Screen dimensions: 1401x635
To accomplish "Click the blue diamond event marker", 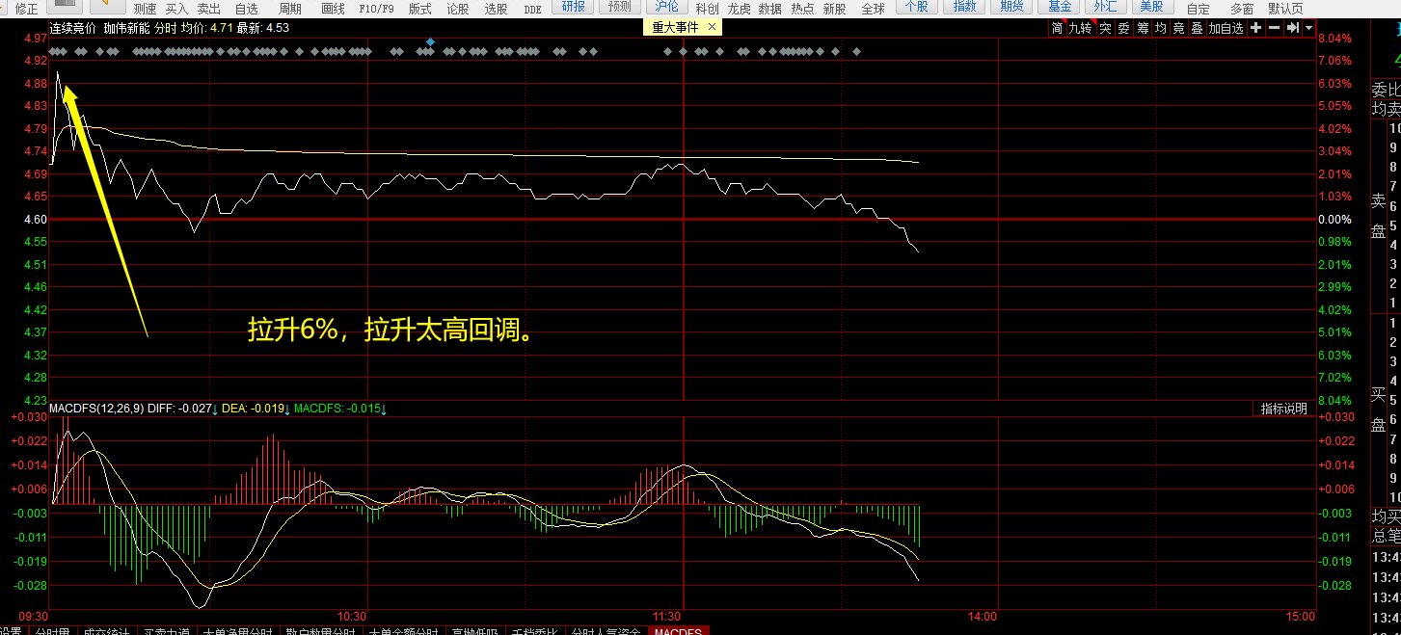I will [430, 41].
